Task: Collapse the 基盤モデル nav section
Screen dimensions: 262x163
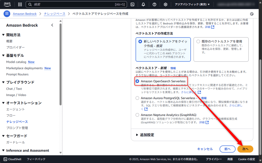Action: click(x=3, y=55)
